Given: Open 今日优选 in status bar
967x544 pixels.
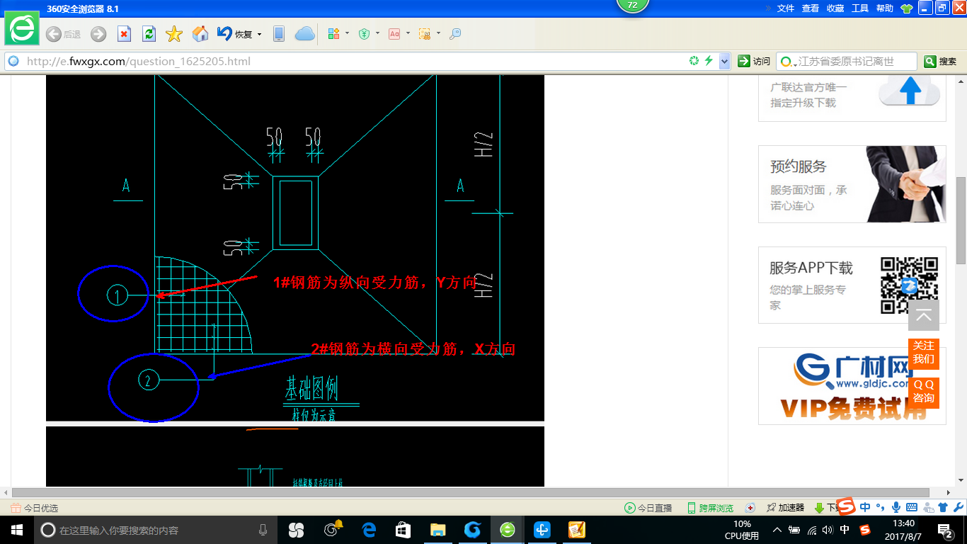Looking at the screenshot, I should pyautogui.click(x=35, y=508).
